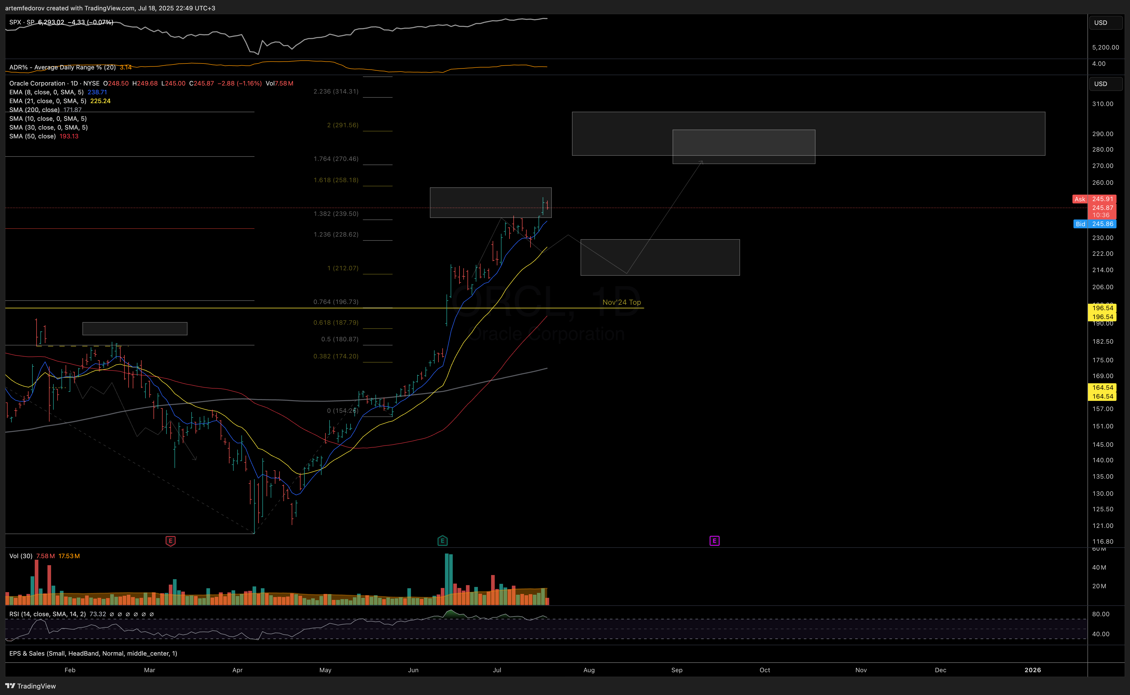1130x695 pixels.
Task: Click the EPS & Sales indicator legend
Action: click(x=93, y=653)
